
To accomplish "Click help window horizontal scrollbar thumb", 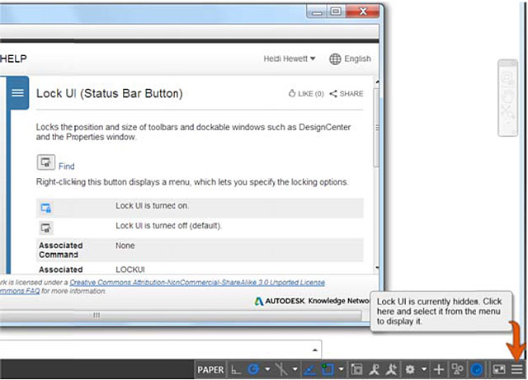I will pyautogui.click(x=181, y=315).
